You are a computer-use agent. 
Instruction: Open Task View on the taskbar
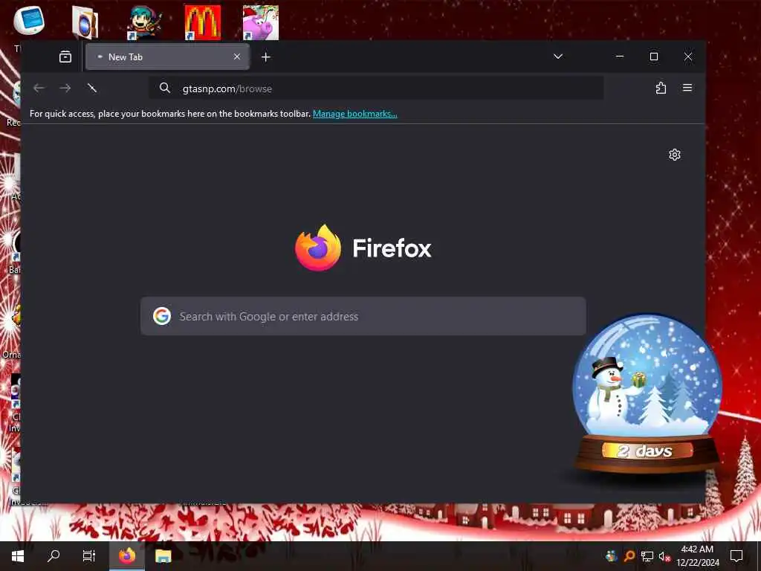point(89,556)
